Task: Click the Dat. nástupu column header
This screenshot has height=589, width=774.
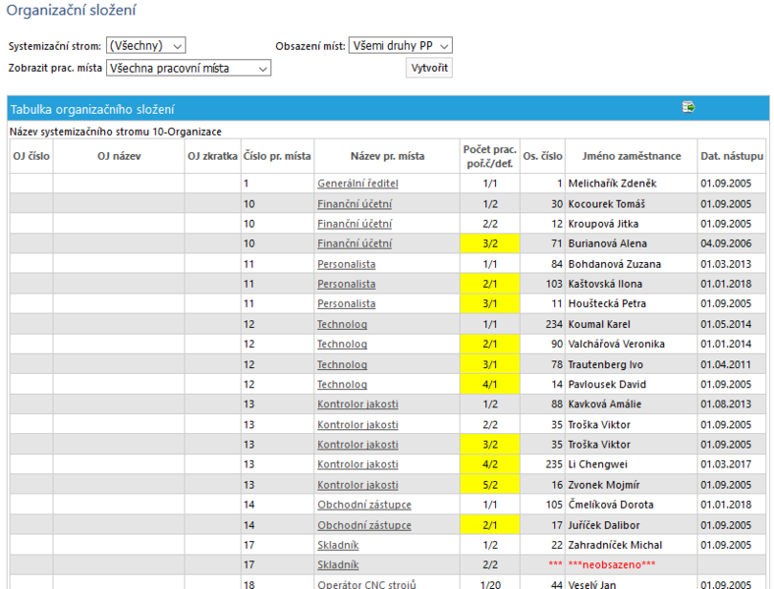Action: (732, 156)
